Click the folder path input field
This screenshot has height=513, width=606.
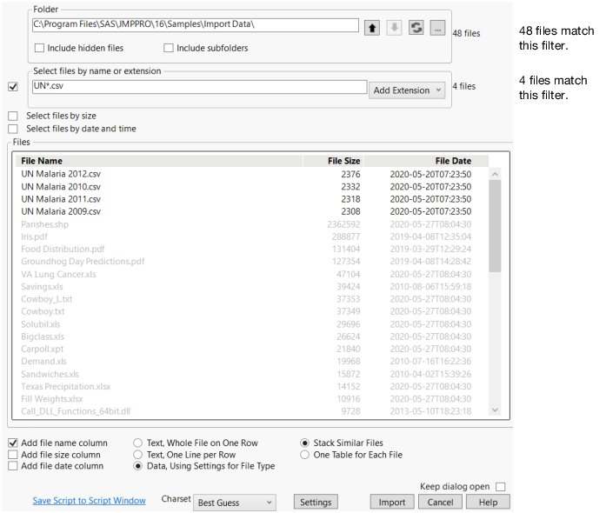coord(196,24)
